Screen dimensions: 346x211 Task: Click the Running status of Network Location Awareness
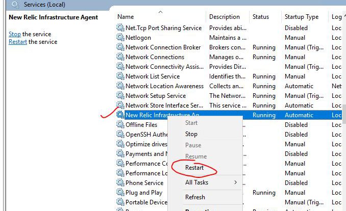click(x=264, y=86)
